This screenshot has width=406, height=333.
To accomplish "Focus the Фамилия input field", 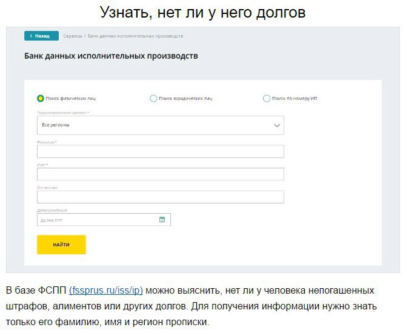I will 160,151.
